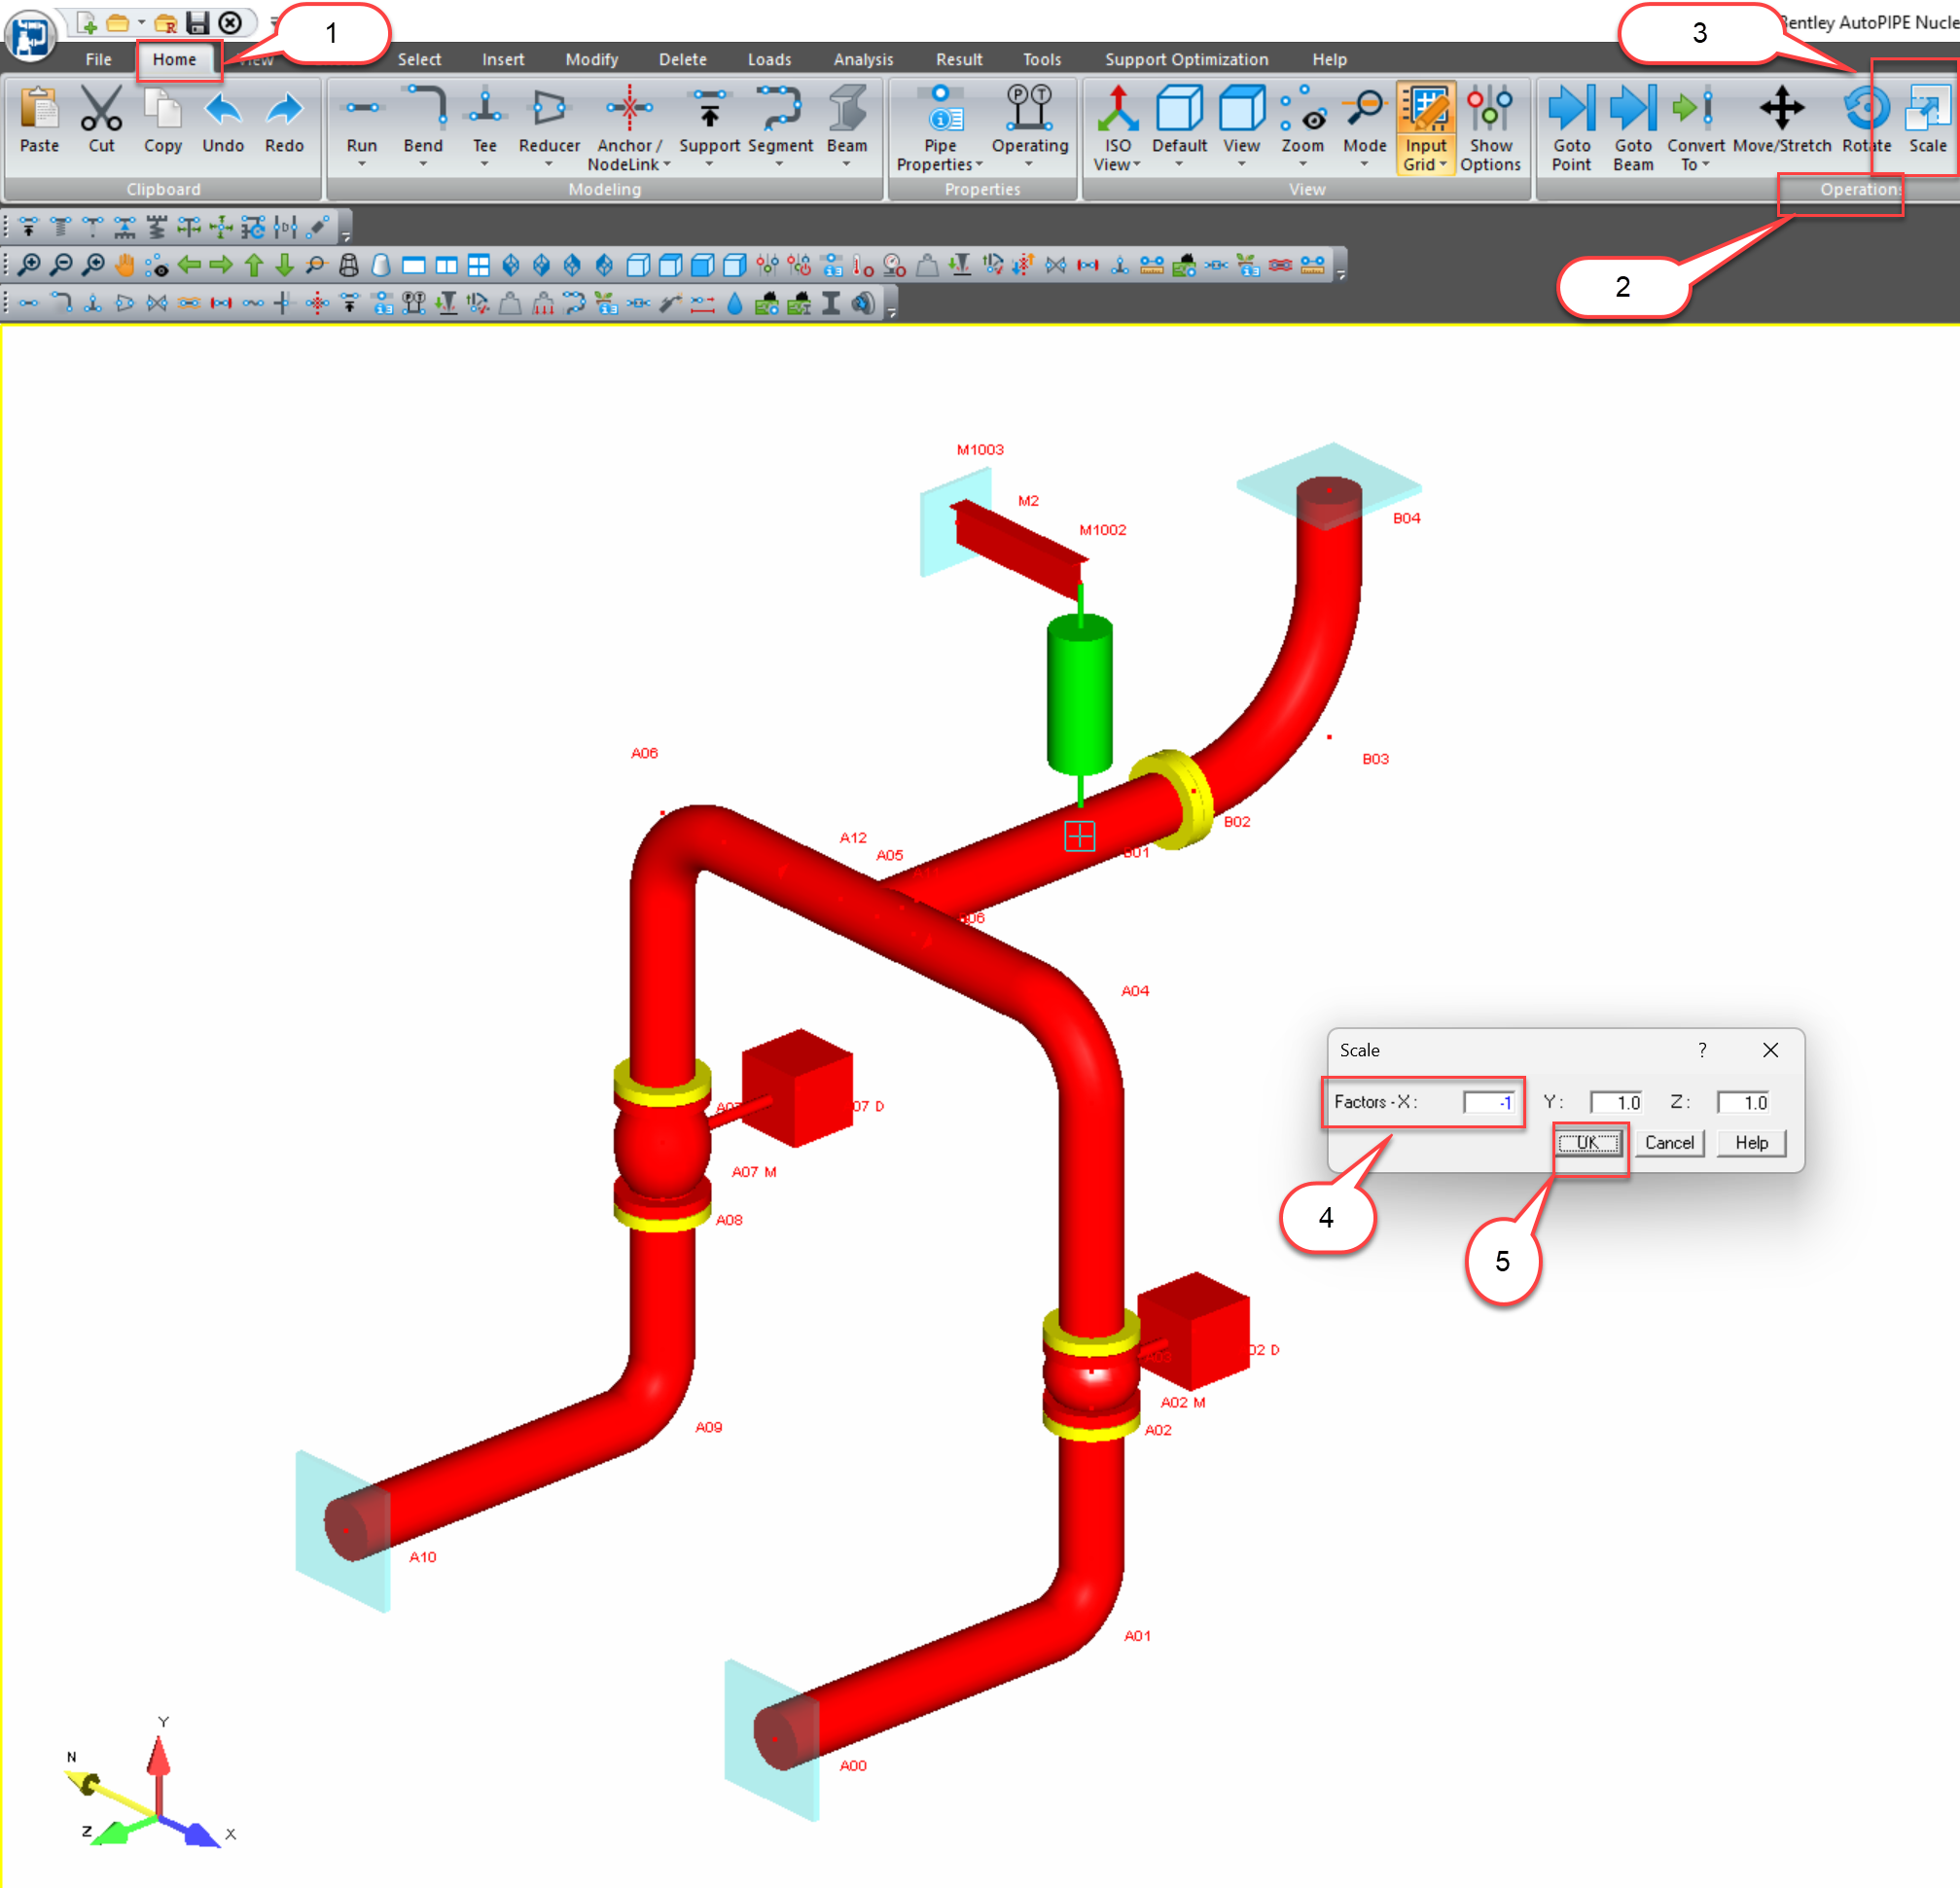Screen dimensions: 1960x1888
Task: Open the Analysis menu tab
Action: coord(863,60)
